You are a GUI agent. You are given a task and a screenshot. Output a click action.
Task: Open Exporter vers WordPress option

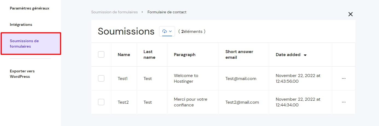22,74
